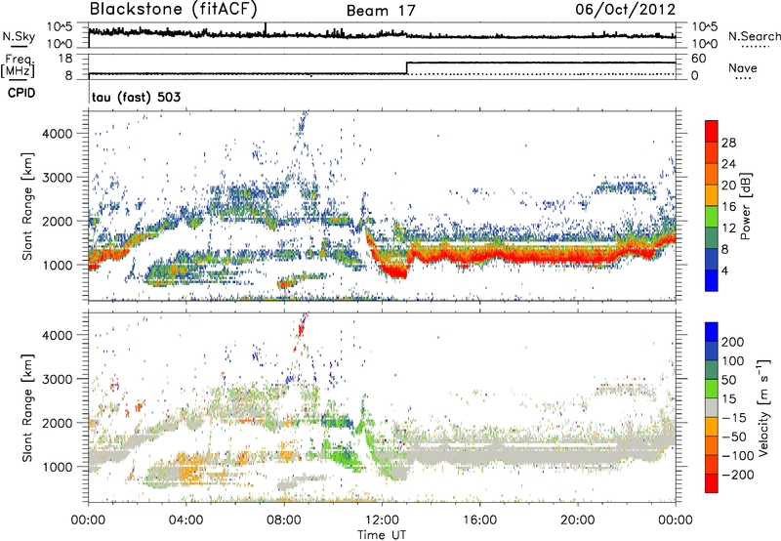Click the 12:00 time tick label
Viewport: 781px width, 541px height.
(x=382, y=520)
